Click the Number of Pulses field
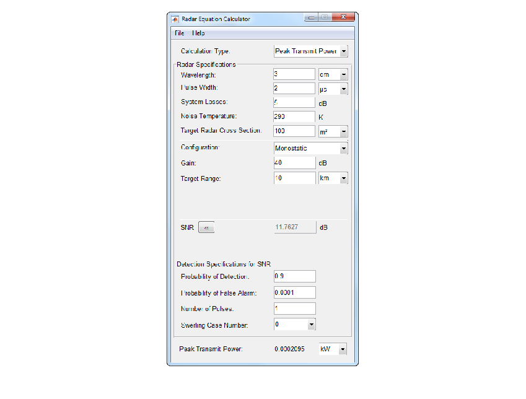This screenshot has height=399, width=526. (294, 309)
